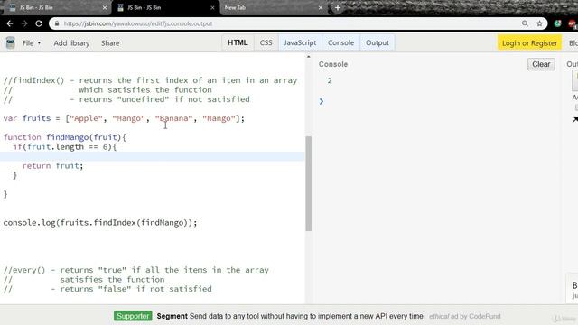Close the New Tab browser tab

[x=321, y=8]
